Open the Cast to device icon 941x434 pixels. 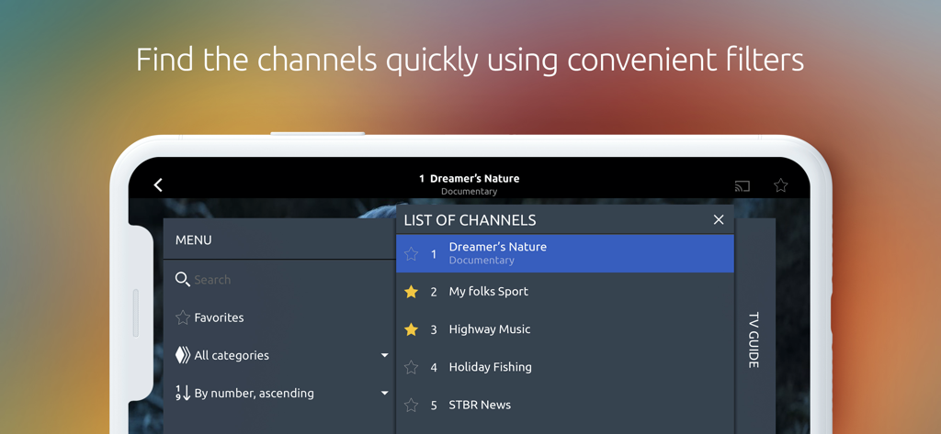(743, 185)
